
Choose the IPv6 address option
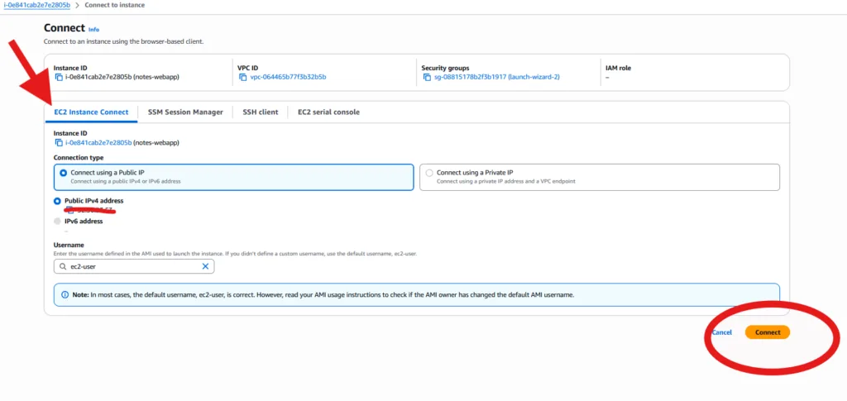tap(57, 221)
